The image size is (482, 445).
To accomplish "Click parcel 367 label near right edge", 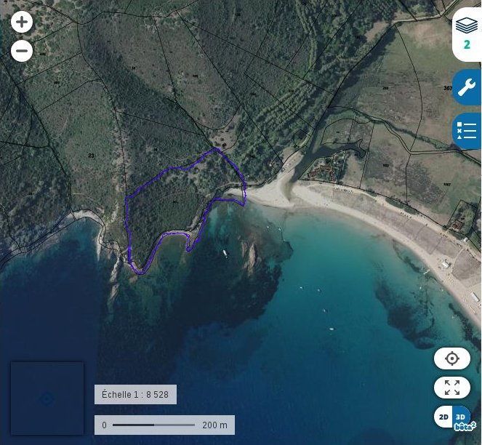I will (x=448, y=88).
